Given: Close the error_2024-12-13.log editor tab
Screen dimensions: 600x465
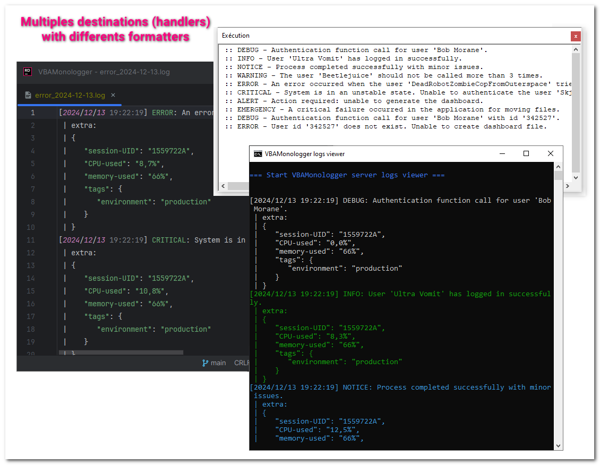Looking at the screenshot, I should [x=113, y=96].
